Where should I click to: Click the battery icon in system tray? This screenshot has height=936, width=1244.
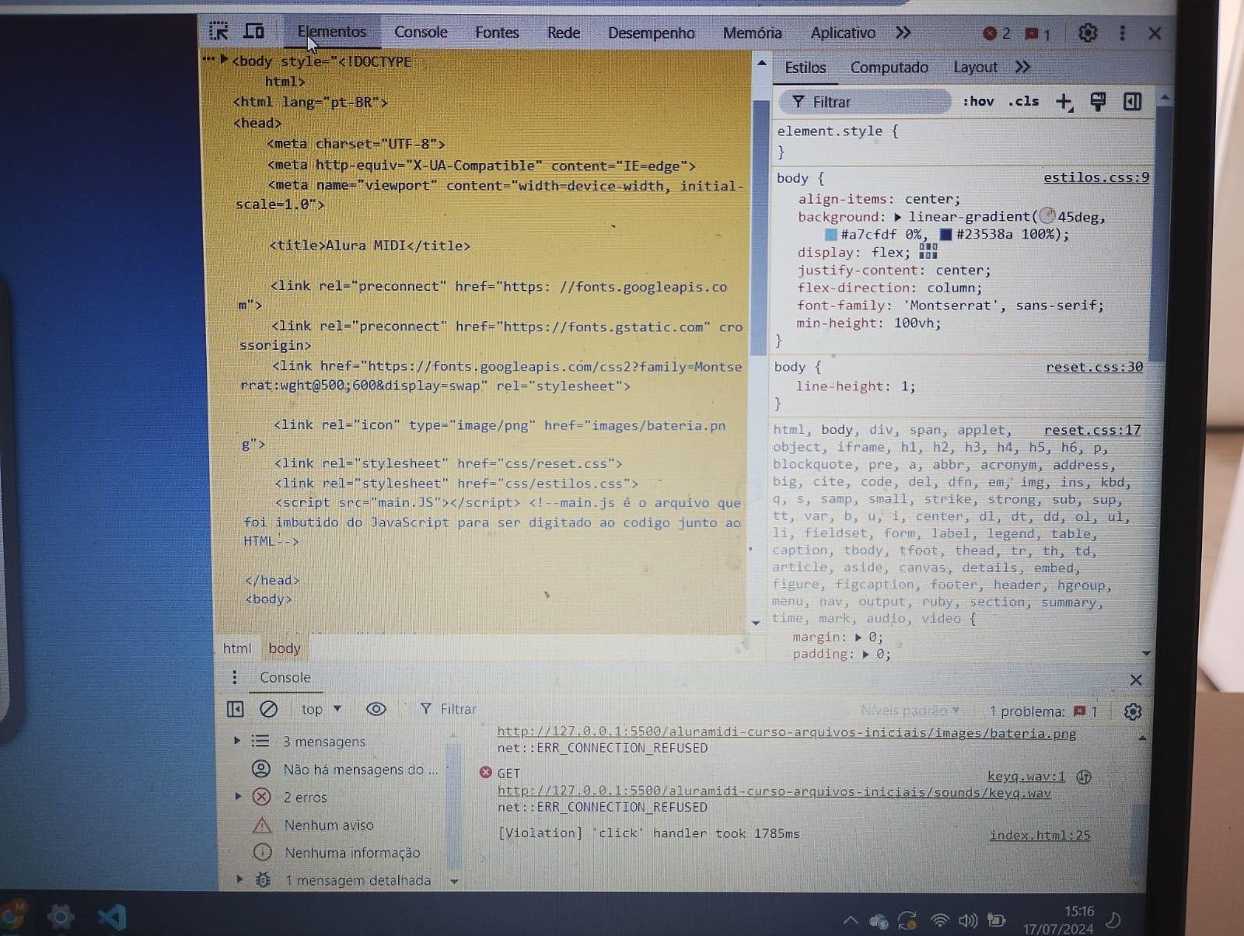click(996, 920)
